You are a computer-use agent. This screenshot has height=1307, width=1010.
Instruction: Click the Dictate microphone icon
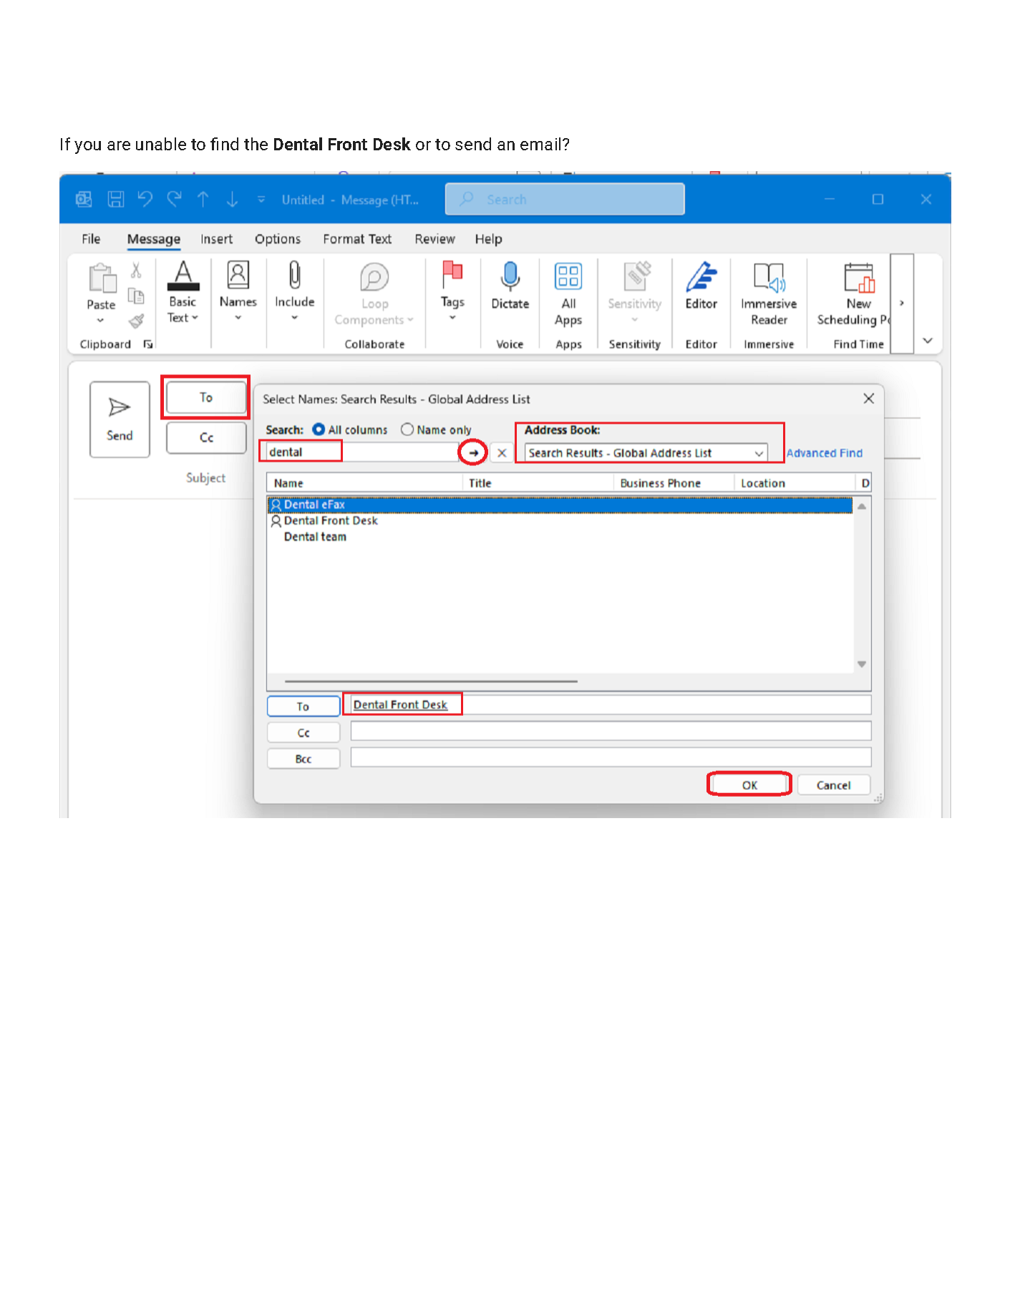[x=510, y=277]
